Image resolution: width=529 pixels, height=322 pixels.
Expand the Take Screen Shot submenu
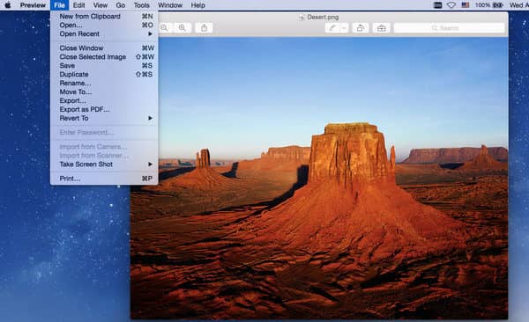(x=104, y=164)
